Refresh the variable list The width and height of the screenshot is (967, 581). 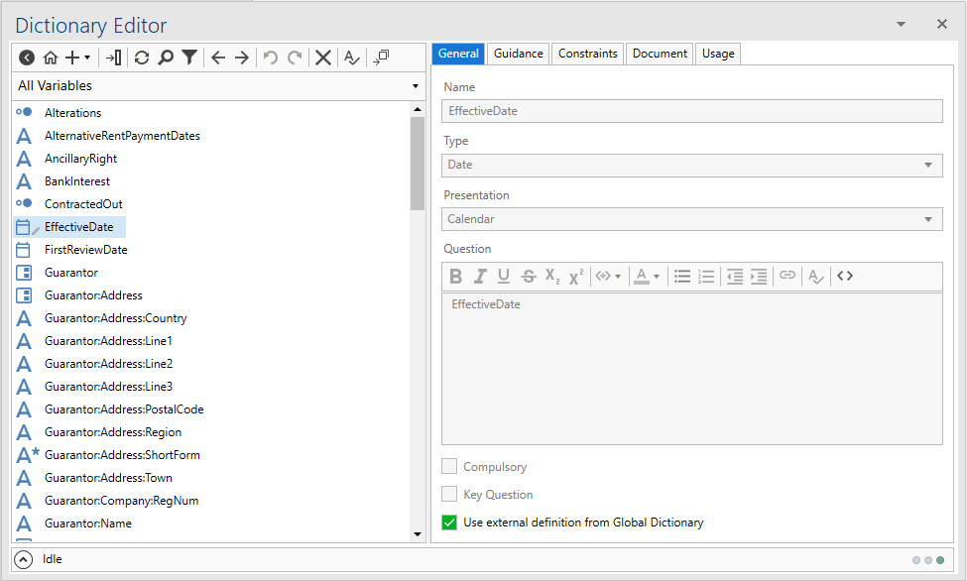pyautogui.click(x=141, y=58)
